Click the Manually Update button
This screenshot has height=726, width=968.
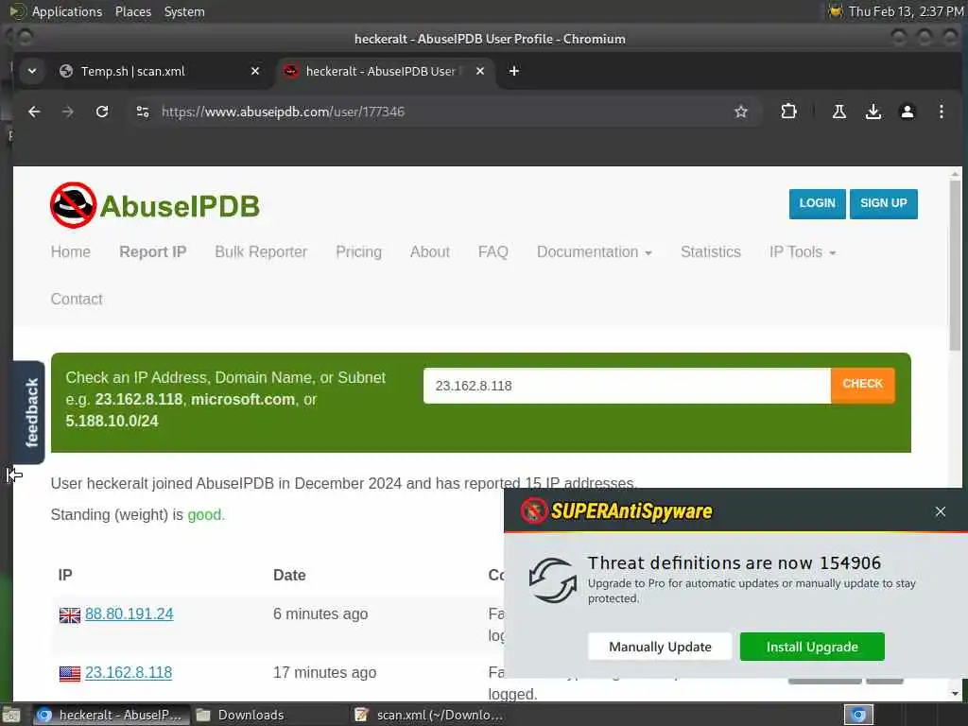pos(660,647)
